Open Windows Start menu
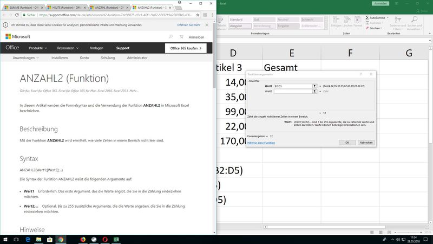433x244 pixels. [x=5, y=240]
